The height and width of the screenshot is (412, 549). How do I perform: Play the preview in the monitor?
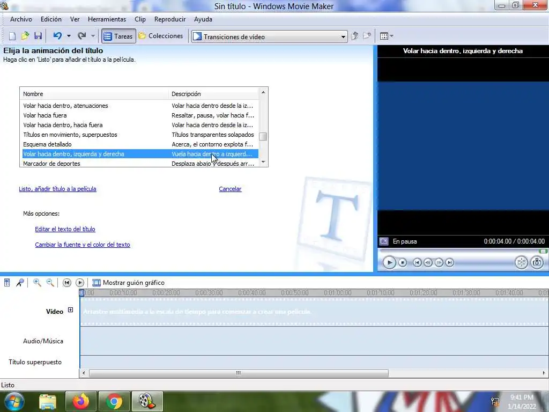[x=389, y=262]
